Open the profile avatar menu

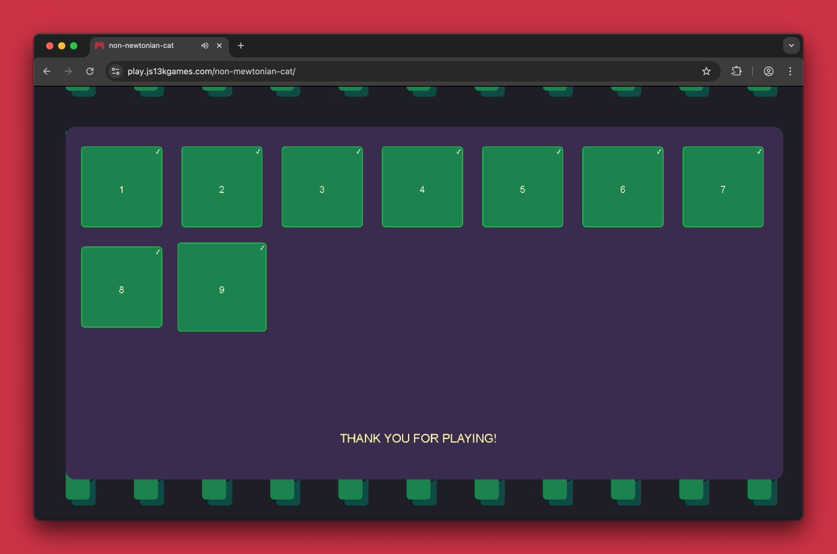pos(769,71)
